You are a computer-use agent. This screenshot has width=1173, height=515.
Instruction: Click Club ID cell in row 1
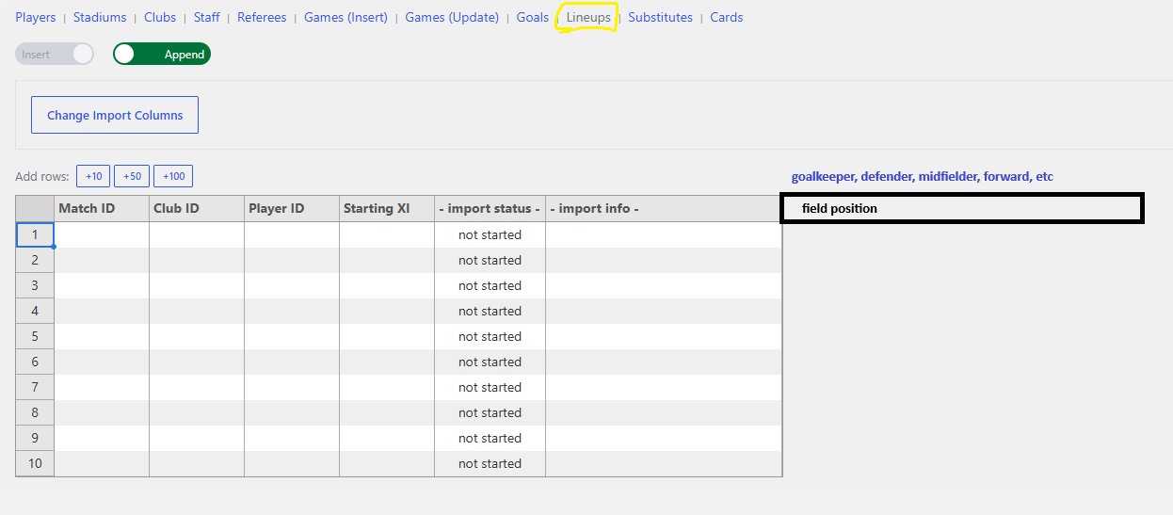tap(197, 234)
